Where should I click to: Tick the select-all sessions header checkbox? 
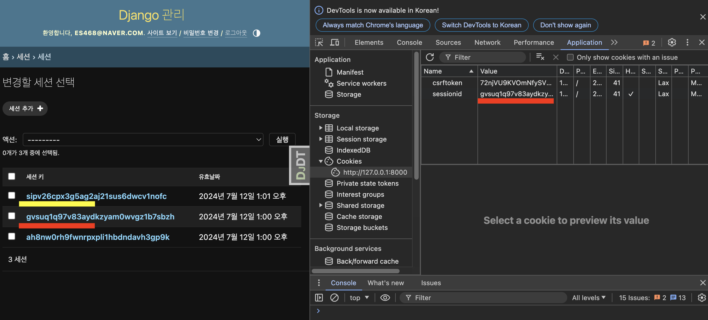pyautogui.click(x=12, y=176)
